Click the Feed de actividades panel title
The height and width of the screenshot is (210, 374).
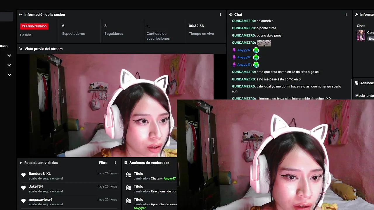[x=41, y=163]
